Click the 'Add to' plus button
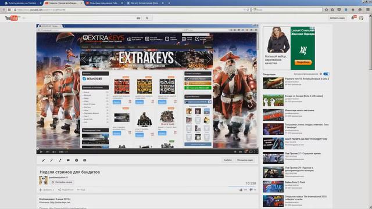 (46, 190)
